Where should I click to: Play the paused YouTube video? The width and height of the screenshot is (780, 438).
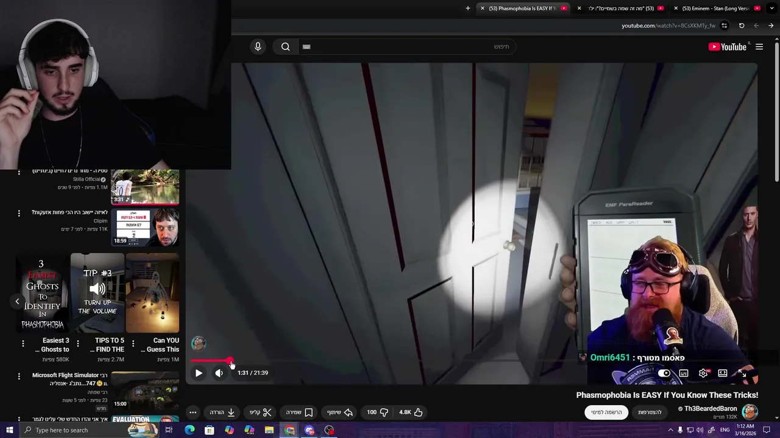[x=199, y=373]
